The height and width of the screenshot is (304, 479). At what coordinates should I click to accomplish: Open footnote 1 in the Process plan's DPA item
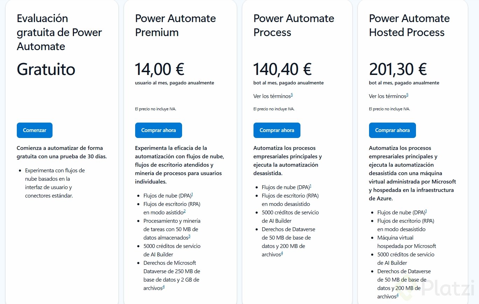tap(310, 186)
